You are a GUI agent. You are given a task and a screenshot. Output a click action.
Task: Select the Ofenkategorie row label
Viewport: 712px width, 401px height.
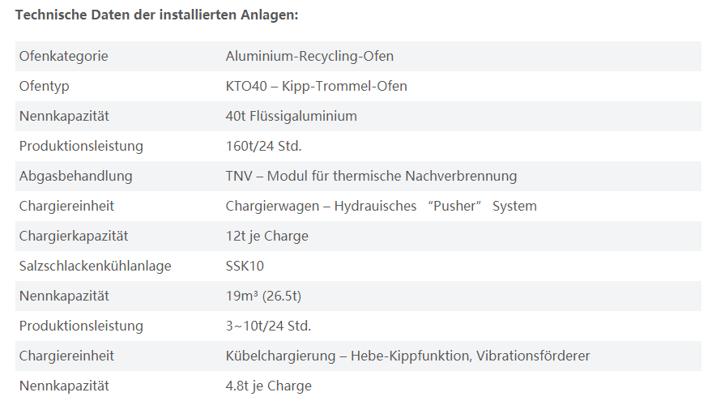tap(63, 57)
